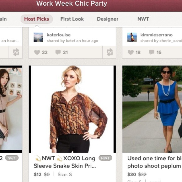Open katerlouise's profile avatar
The width and height of the screenshot is (182, 182).
tap(38, 37)
